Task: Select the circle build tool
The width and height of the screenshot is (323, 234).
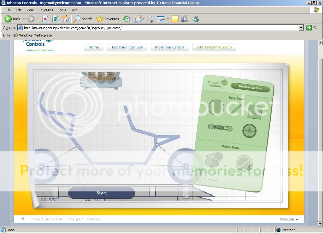Action: click(216, 107)
